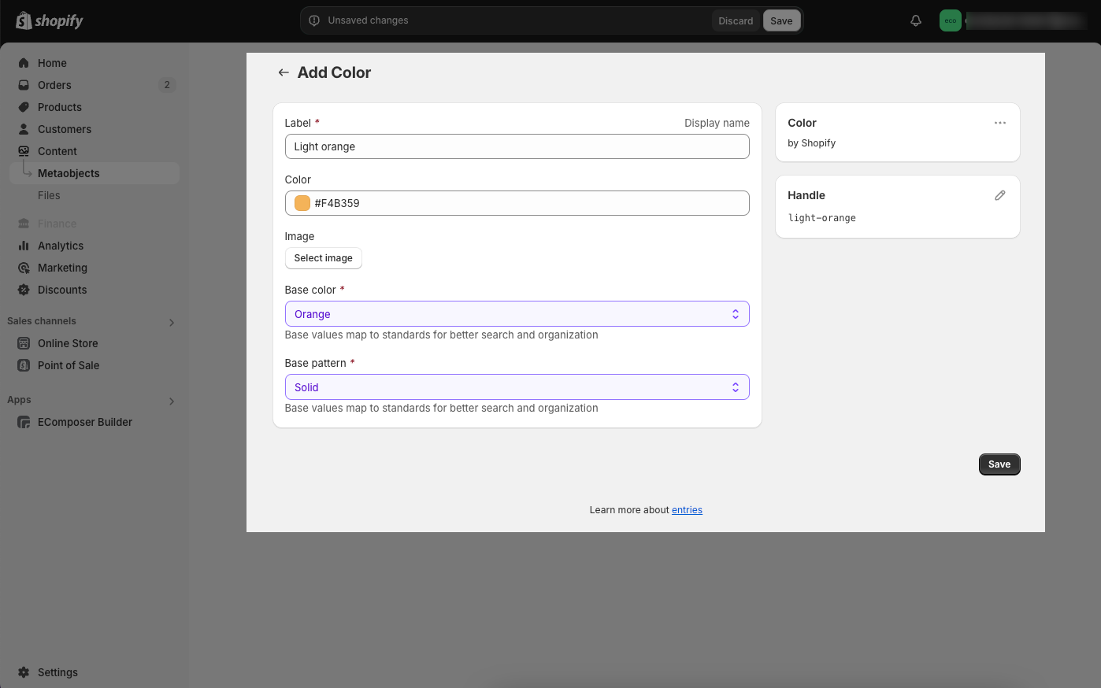Open the Orders menu label
The image size is (1101, 688).
click(x=54, y=85)
